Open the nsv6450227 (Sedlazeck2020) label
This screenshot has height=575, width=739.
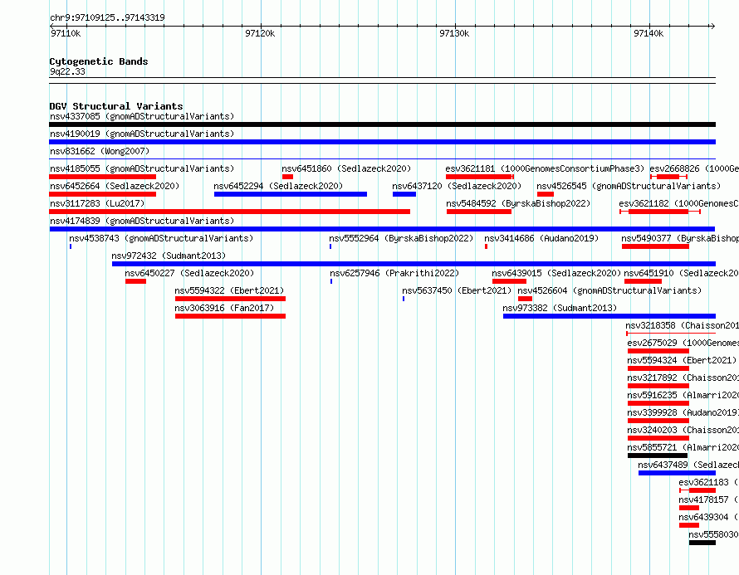click(x=189, y=273)
